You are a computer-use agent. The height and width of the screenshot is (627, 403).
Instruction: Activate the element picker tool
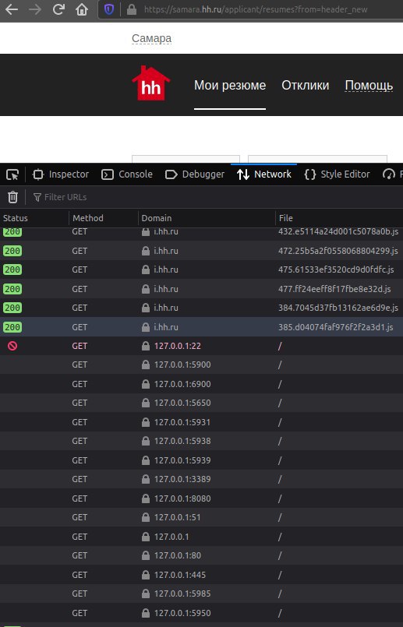click(x=12, y=174)
